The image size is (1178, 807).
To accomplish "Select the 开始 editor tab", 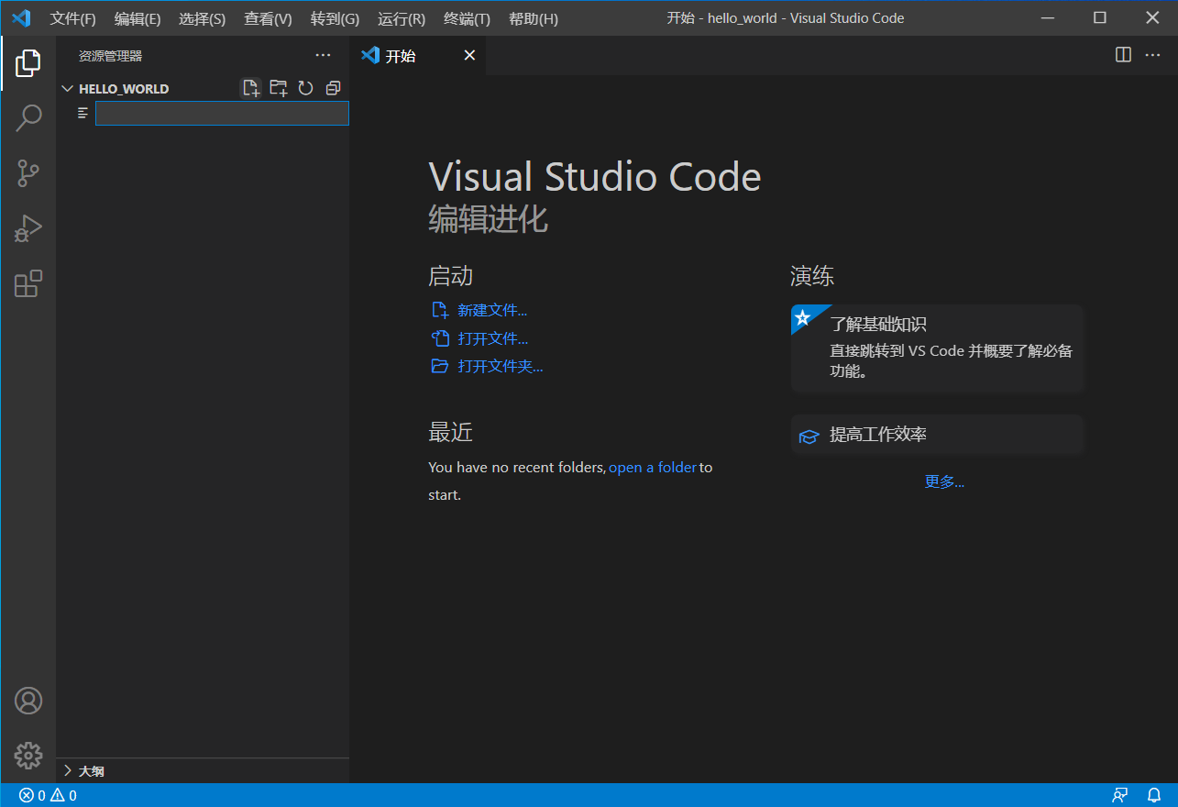I will point(418,56).
